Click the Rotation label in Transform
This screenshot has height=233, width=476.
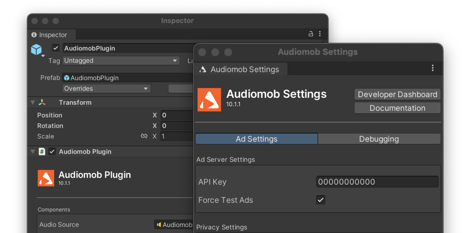tap(50, 126)
